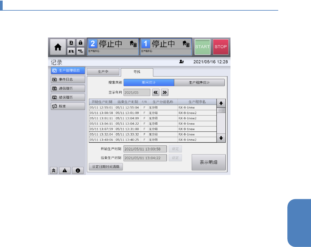Open the warning triangle alert icon

click(x=65, y=170)
